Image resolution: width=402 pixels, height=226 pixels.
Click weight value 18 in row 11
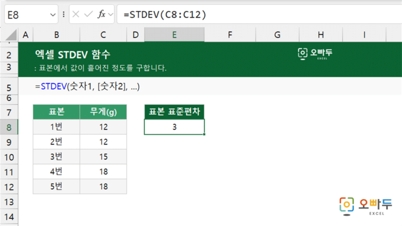pyautogui.click(x=103, y=172)
